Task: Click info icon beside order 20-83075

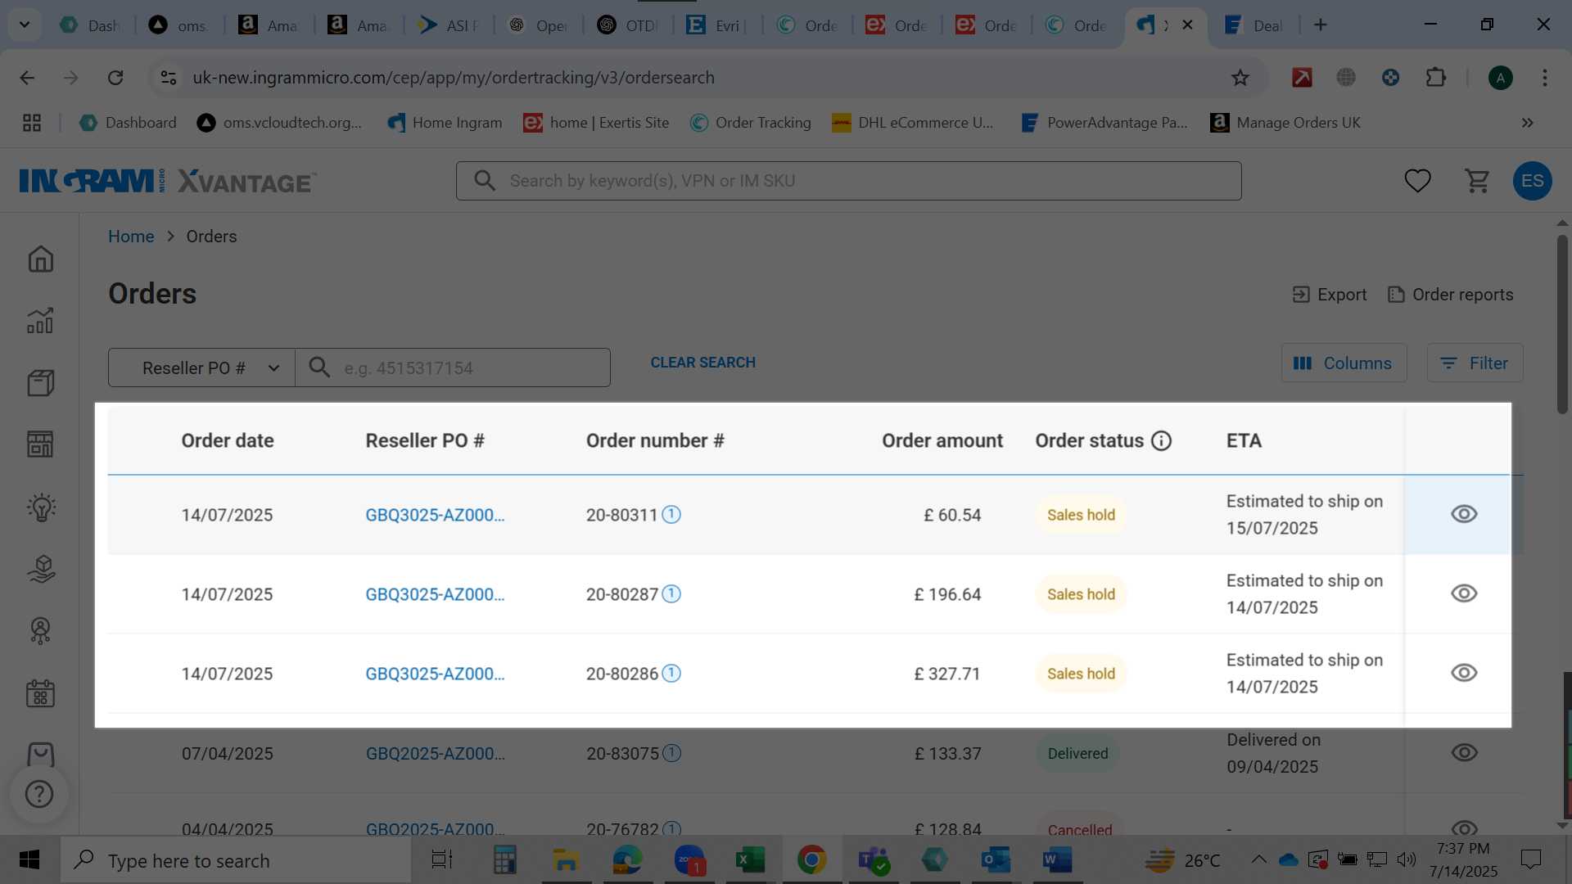Action: point(671,753)
